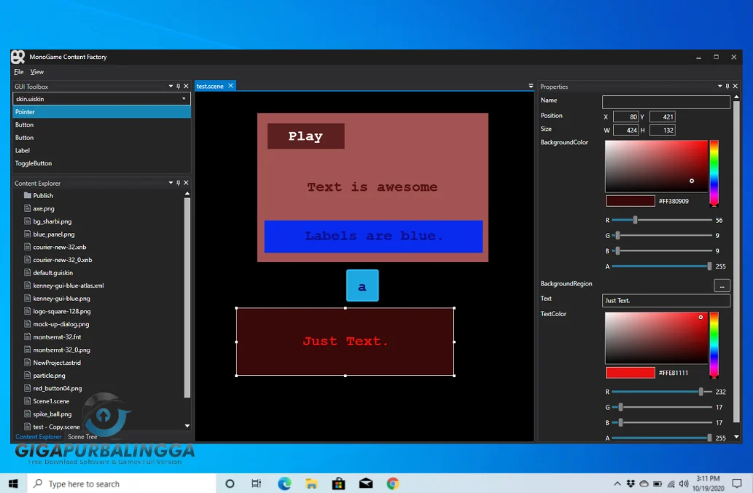Switch to the Scene Tree tab

pos(82,436)
